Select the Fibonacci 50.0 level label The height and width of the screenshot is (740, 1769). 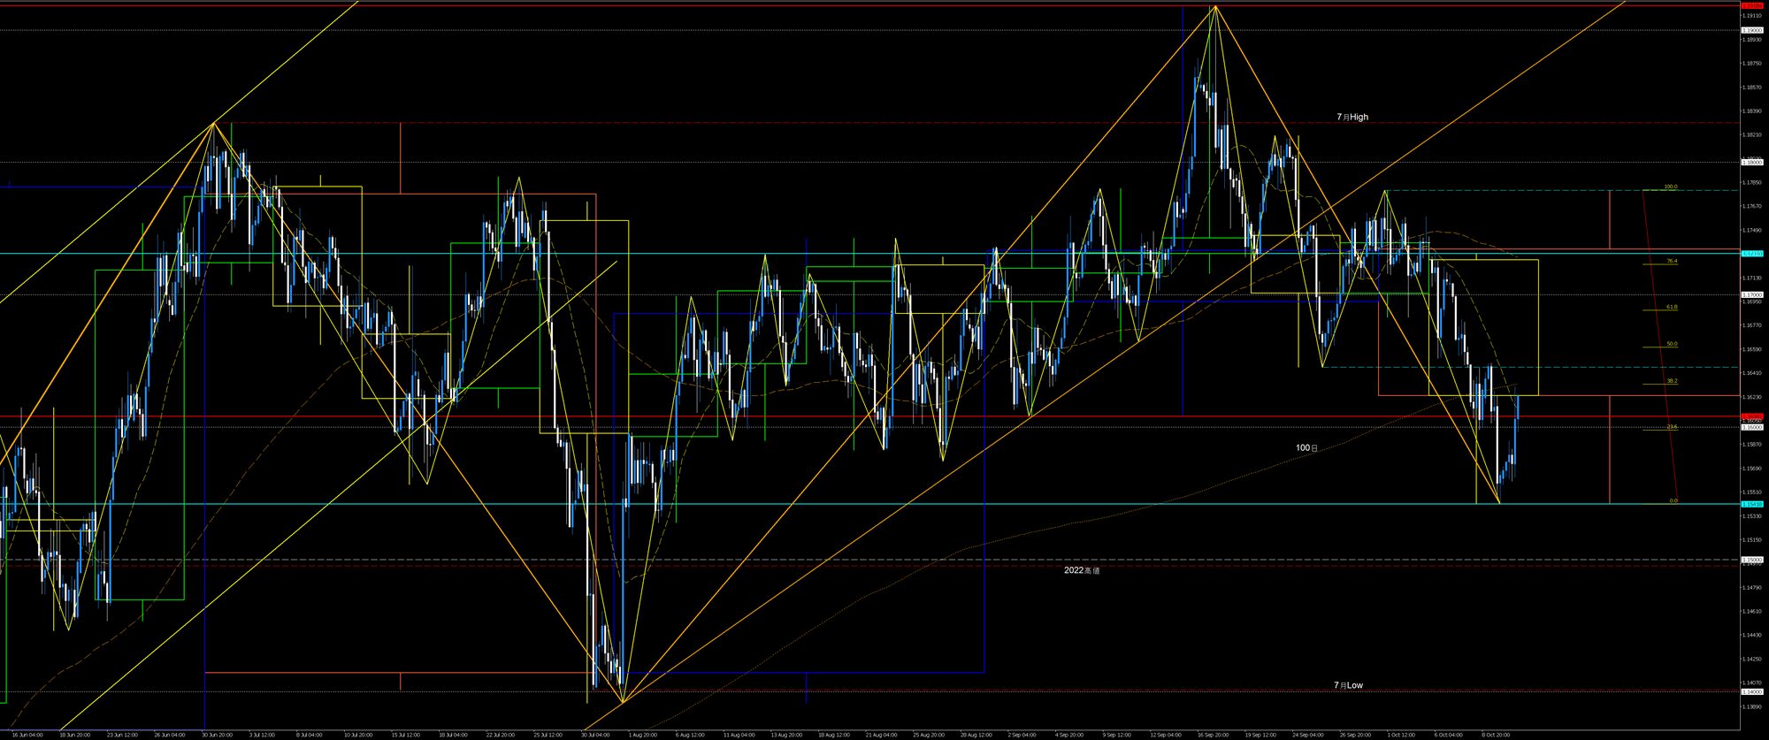pyautogui.click(x=1671, y=344)
